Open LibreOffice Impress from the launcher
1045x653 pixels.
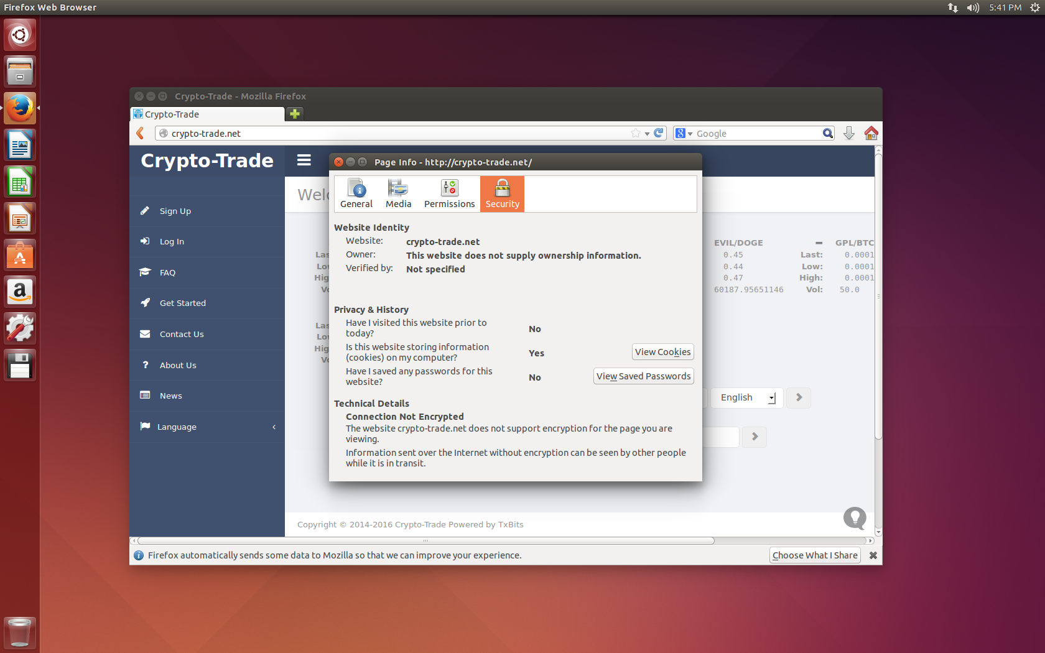click(x=20, y=218)
